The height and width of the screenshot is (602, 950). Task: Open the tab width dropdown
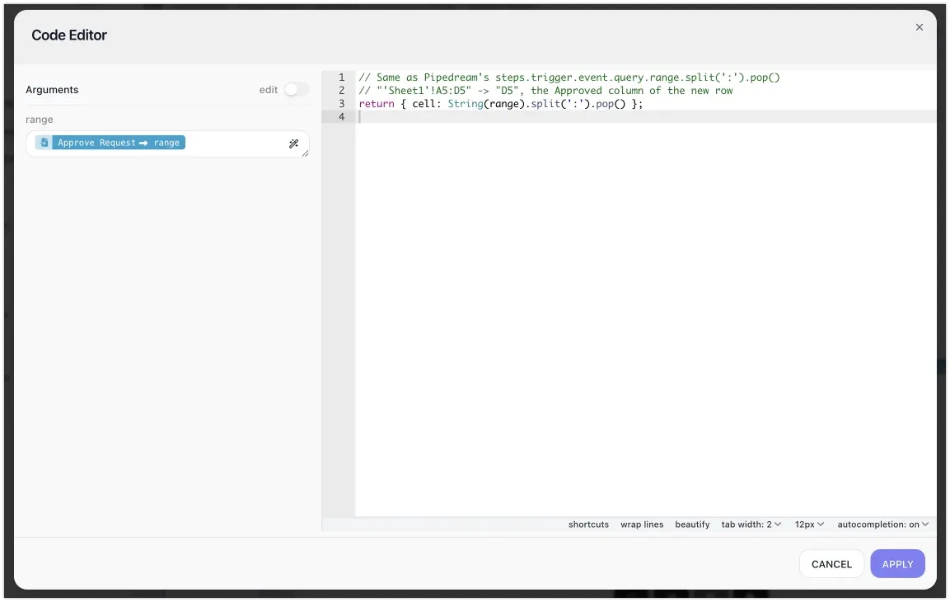[751, 524]
